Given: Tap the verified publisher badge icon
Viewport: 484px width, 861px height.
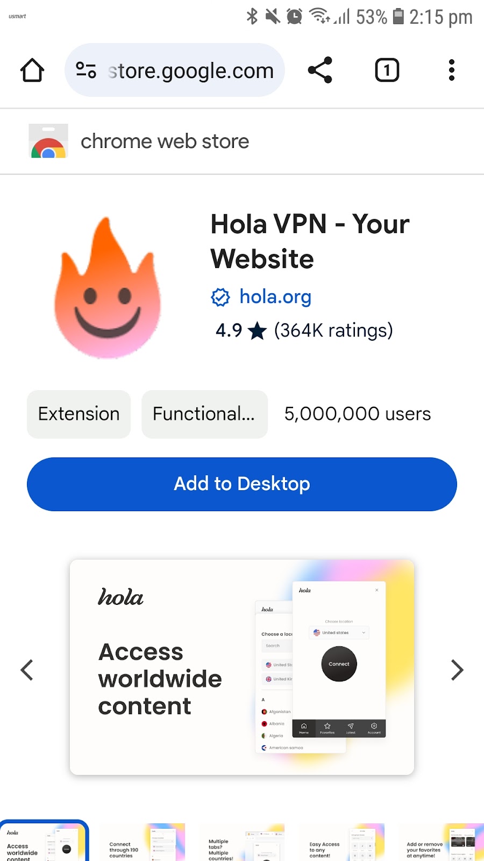Looking at the screenshot, I should point(220,297).
